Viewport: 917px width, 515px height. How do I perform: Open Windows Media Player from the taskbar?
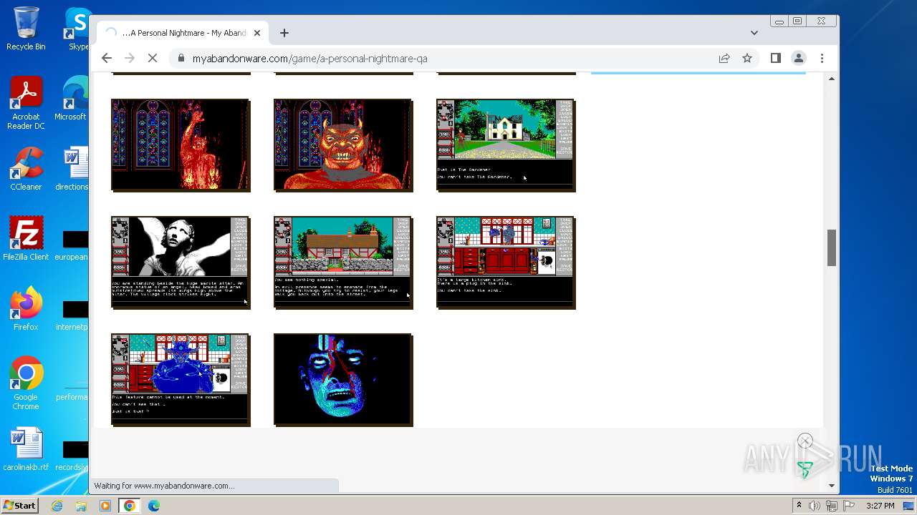point(105,506)
